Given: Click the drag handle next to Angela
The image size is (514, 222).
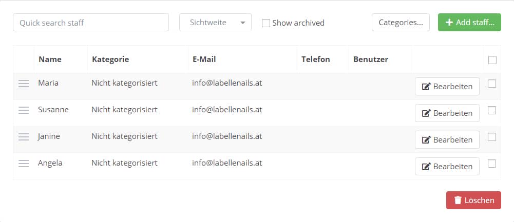Looking at the screenshot, I should click(x=24, y=164).
